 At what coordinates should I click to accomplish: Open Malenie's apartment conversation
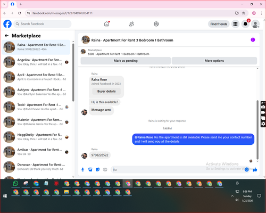[x=36, y=122]
